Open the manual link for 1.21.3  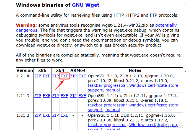pyautogui.click(x=113, y=110)
